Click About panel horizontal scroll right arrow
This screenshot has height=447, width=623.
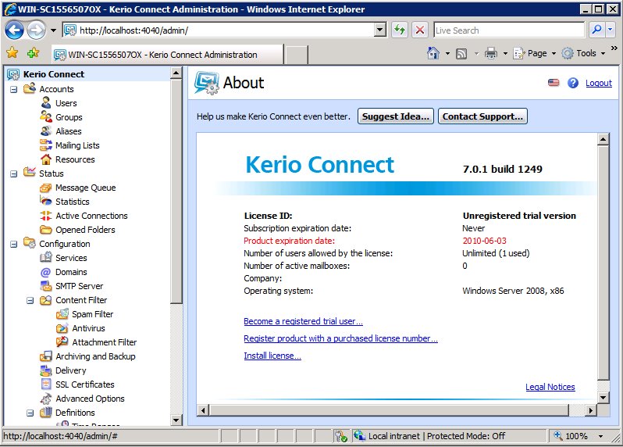591,410
